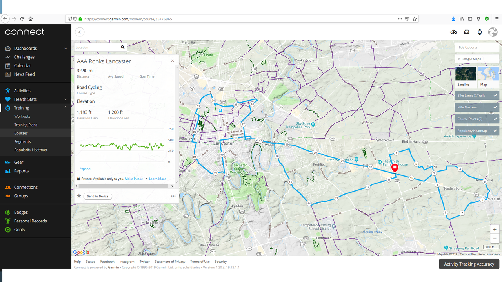Go to Firefox home page

tap(31, 19)
